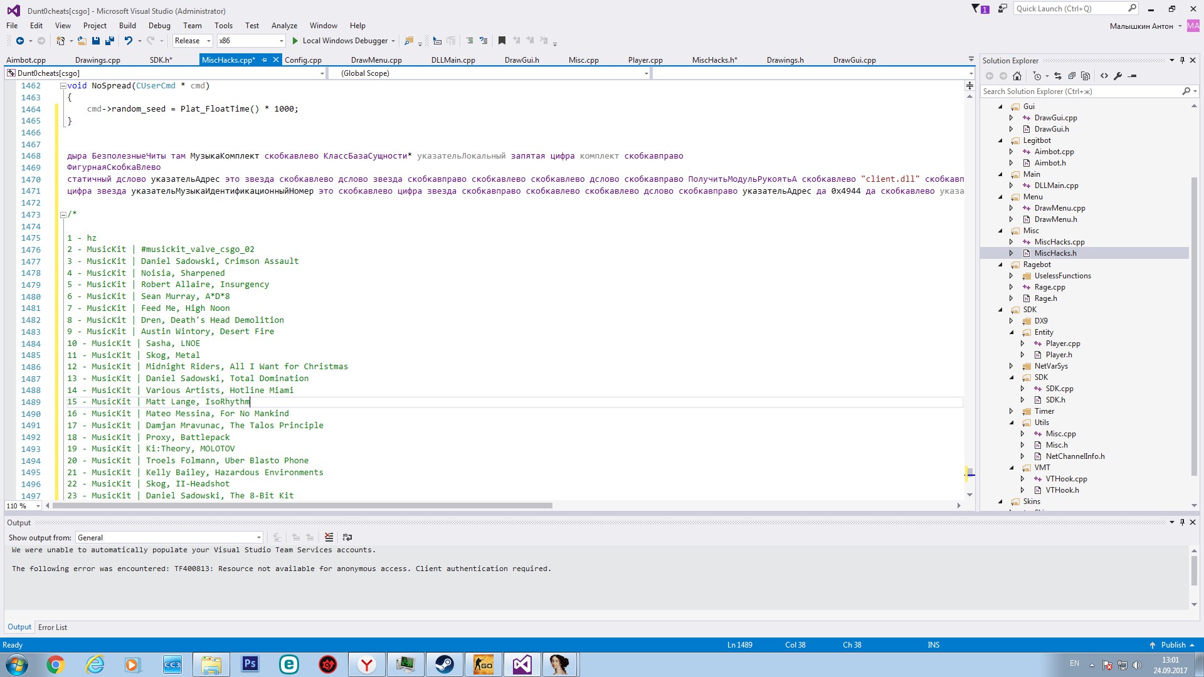1204x677 pixels.
Task: Click Sync with Active Document icon
Action: (x=1058, y=76)
